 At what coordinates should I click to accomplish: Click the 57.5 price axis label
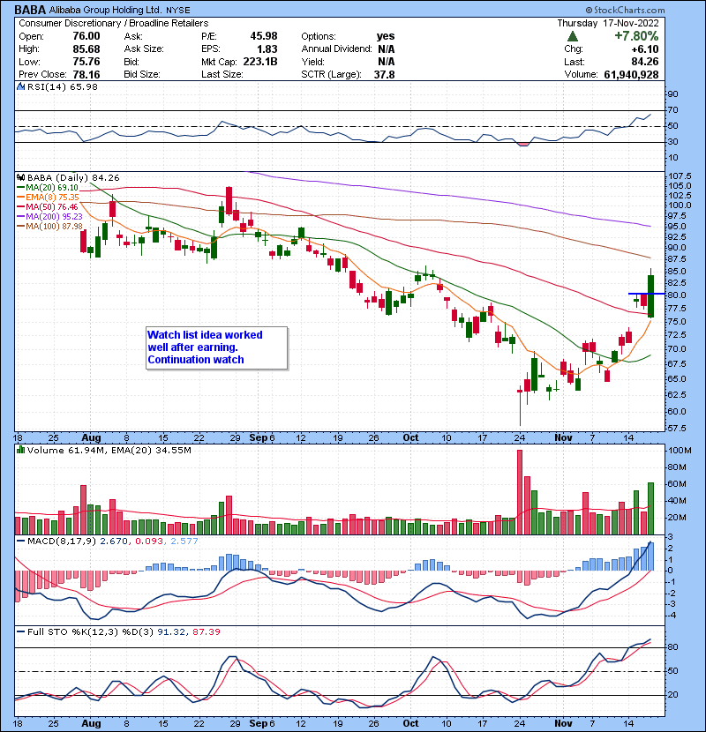click(x=678, y=428)
